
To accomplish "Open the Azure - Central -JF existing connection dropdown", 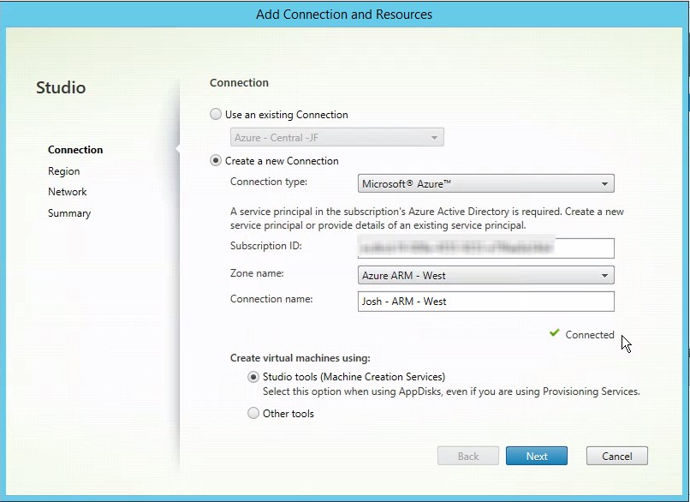I will [336, 138].
